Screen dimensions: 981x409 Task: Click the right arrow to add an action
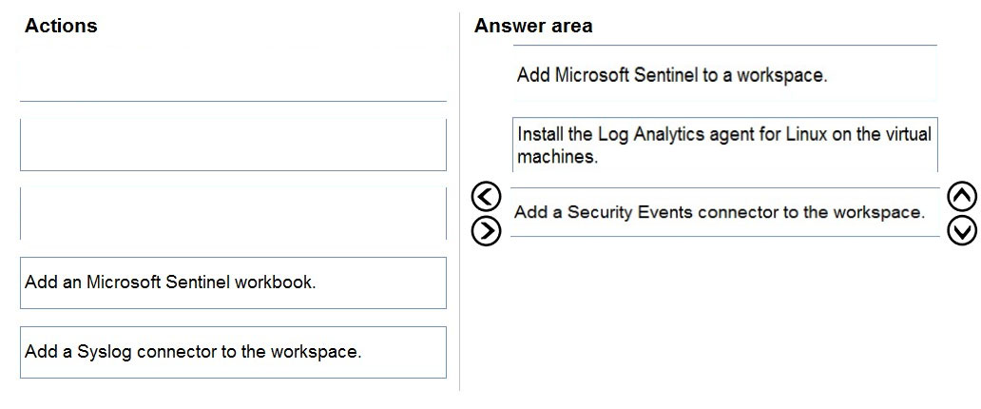click(x=486, y=230)
